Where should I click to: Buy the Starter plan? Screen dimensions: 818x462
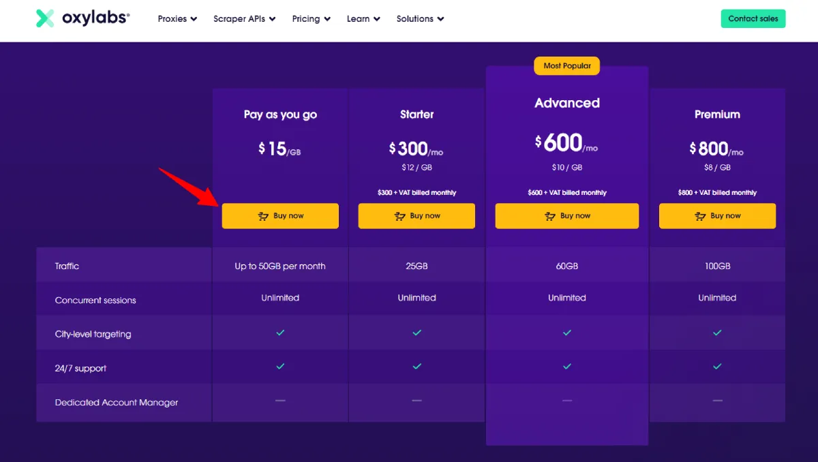click(416, 216)
